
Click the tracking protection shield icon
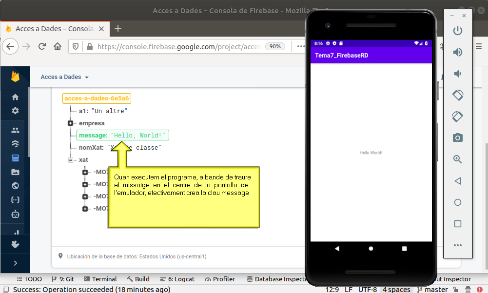pyautogui.click(x=75, y=46)
